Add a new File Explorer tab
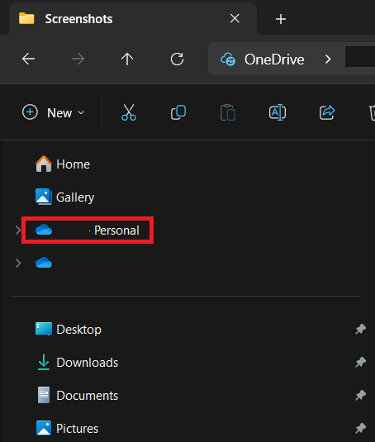Image resolution: width=375 pixels, height=442 pixels. (281, 19)
